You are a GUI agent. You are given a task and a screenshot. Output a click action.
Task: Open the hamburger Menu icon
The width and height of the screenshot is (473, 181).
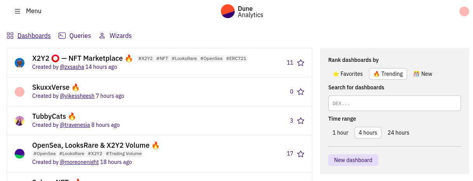click(17, 11)
